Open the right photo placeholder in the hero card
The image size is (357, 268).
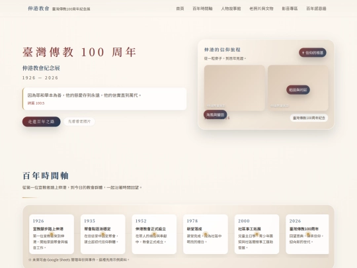point(297,88)
